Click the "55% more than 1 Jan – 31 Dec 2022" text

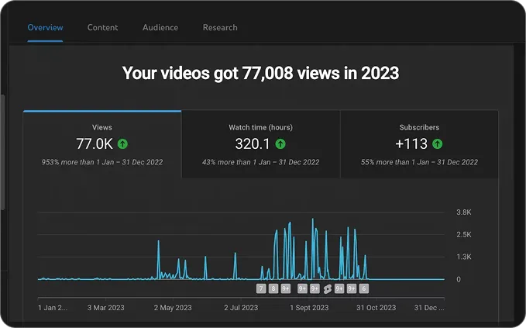[x=419, y=162]
